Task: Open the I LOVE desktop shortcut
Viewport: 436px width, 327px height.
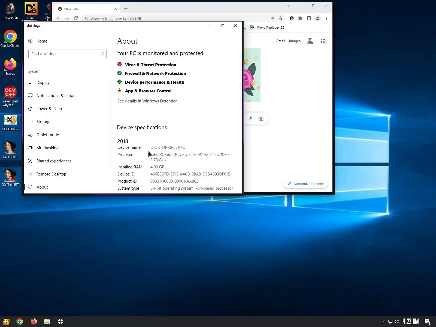Action: (31, 11)
